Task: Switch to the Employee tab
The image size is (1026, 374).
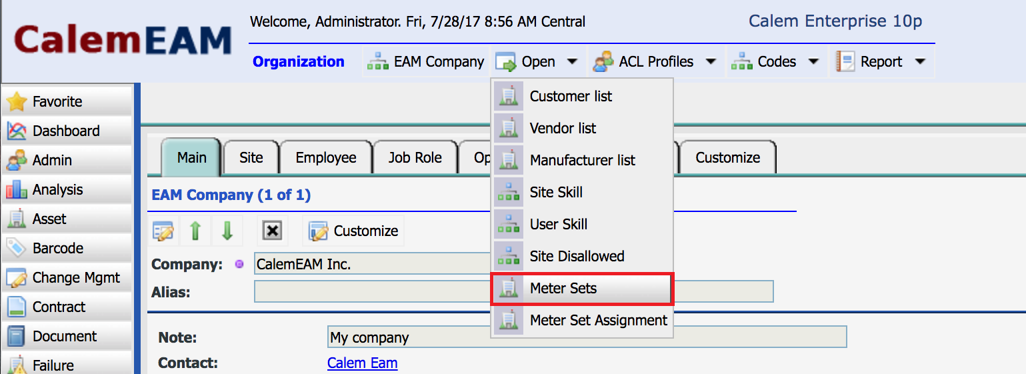Action: tap(326, 158)
